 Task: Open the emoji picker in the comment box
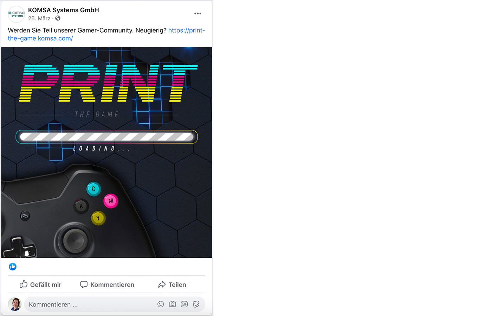[x=161, y=304]
